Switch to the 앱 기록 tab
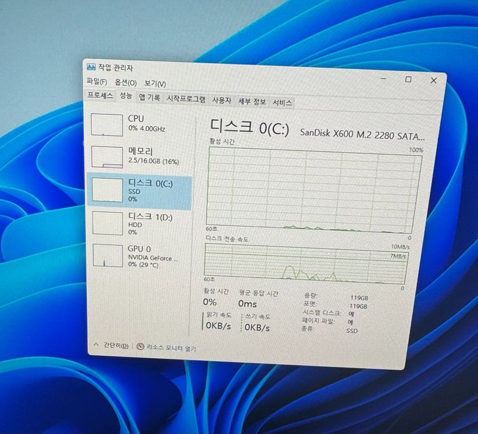The width and height of the screenshot is (478, 434). (x=149, y=99)
